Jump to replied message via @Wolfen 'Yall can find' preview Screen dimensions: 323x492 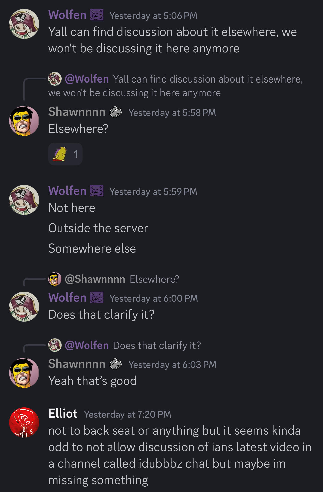175,86
